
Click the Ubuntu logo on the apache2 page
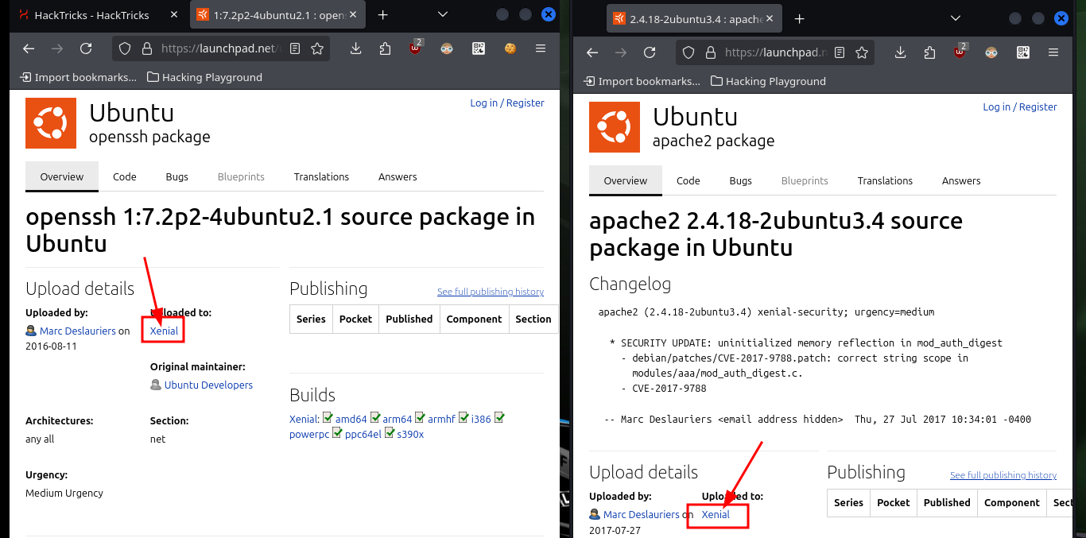click(x=615, y=127)
